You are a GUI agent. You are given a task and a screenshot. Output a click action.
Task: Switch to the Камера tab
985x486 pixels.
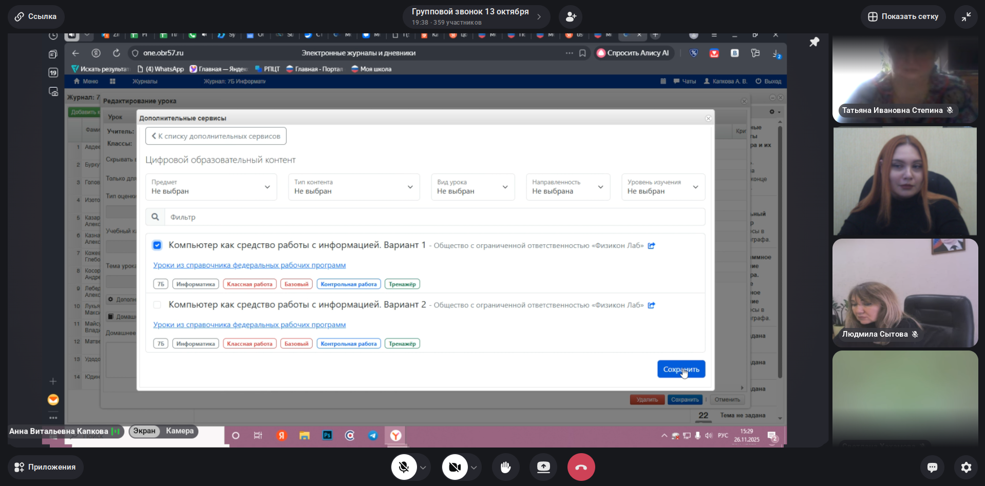(x=179, y=431)
